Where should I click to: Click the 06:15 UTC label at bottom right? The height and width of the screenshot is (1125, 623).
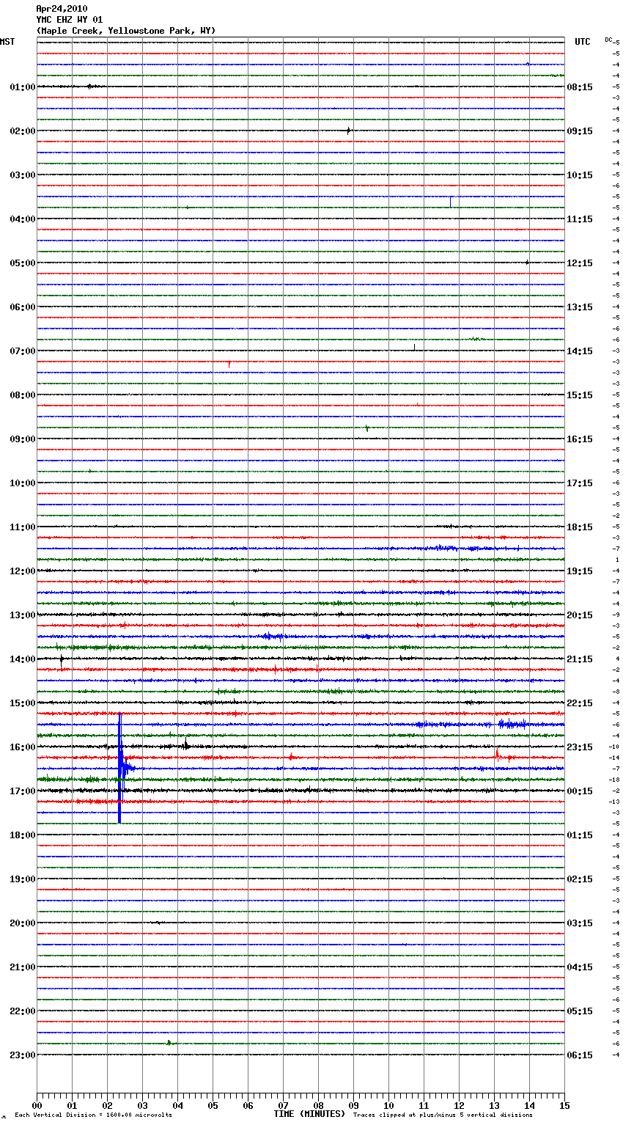point(580,1055)
